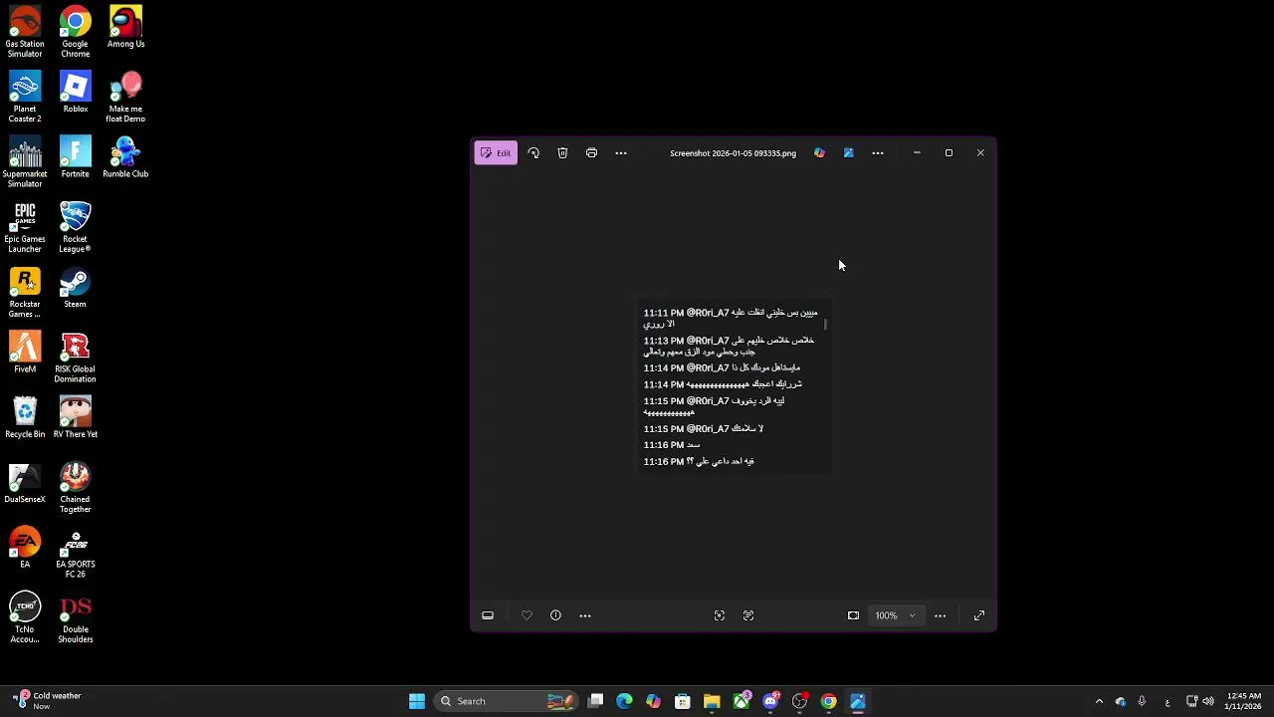Select the Make me float Demo desktop icon

[x=125, y=97]
